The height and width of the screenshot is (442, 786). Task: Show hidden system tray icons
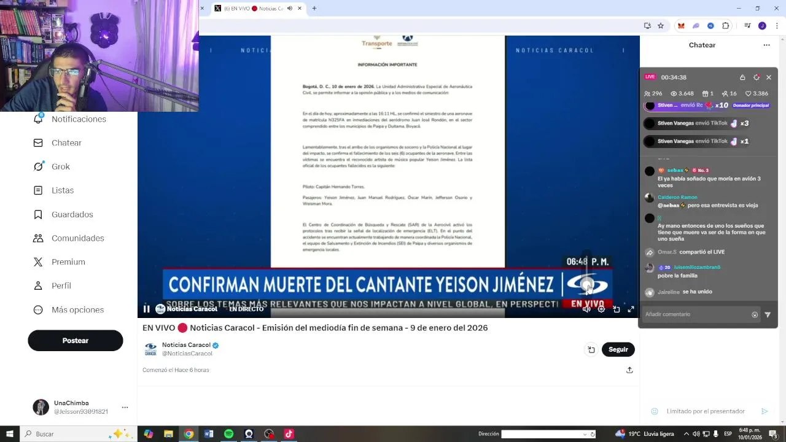(x=686, y=434)
